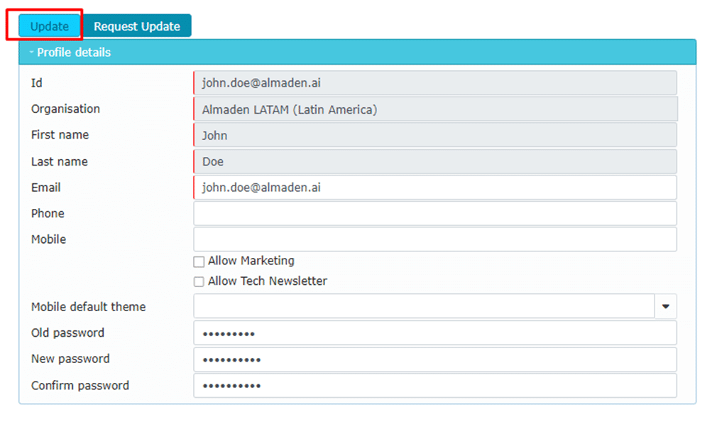Click the empty Phone input field

tap(434, 213)
